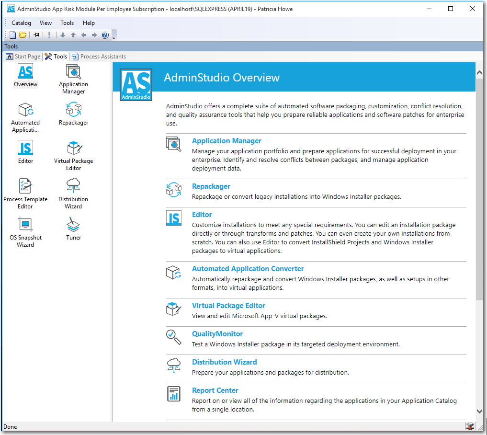The height and width of the screenshot is (435, 487).
Task: Open the Catalog menu
Action: pyautogui.click(x=21, y=23)
